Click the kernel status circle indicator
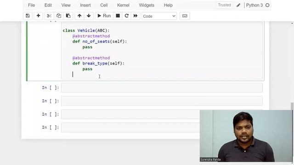 [267, 5]
